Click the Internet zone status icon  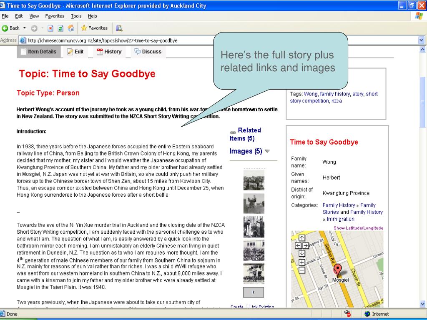point(367,314)
